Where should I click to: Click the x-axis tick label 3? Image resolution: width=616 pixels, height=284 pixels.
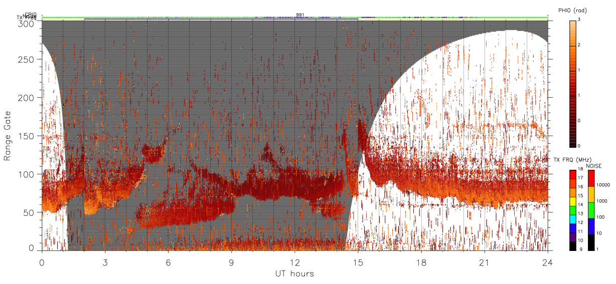click(105, 262)
